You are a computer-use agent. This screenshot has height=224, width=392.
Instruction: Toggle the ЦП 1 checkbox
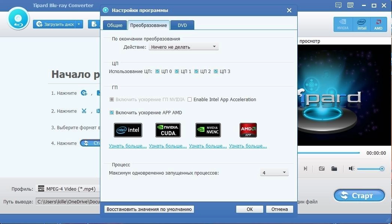click(177, 72)
